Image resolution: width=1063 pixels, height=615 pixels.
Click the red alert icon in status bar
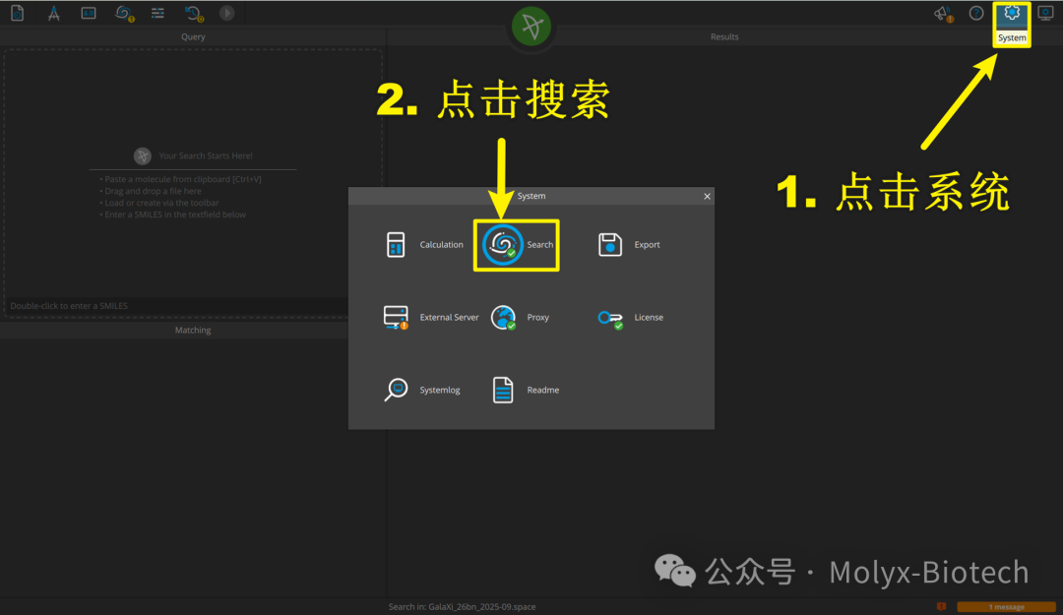click(941, 606)
